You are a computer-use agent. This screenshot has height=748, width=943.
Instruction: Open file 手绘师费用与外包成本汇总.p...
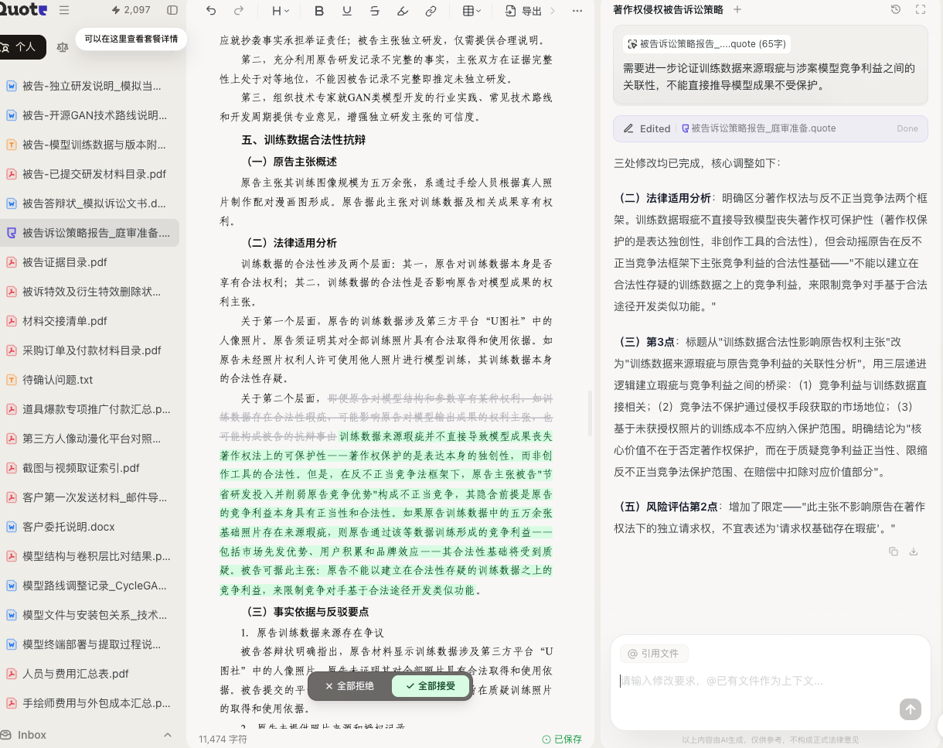tap(90, 703)
